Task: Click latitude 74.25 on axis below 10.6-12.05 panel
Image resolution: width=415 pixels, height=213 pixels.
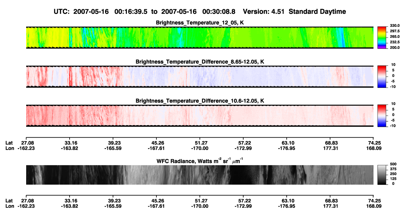Action: pos(374,143)
